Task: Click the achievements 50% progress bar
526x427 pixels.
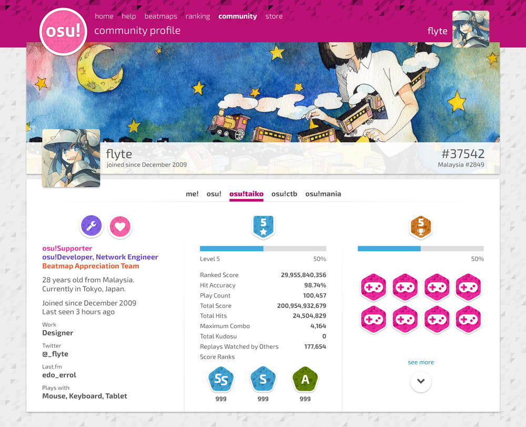Action: (421, 249)
